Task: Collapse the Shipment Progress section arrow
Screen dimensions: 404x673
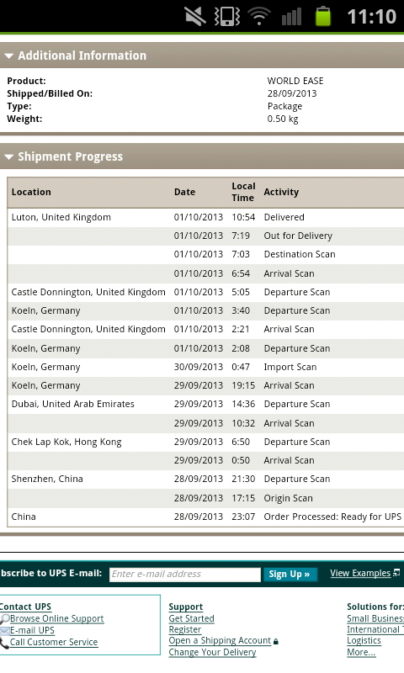Action: point(8,157)
